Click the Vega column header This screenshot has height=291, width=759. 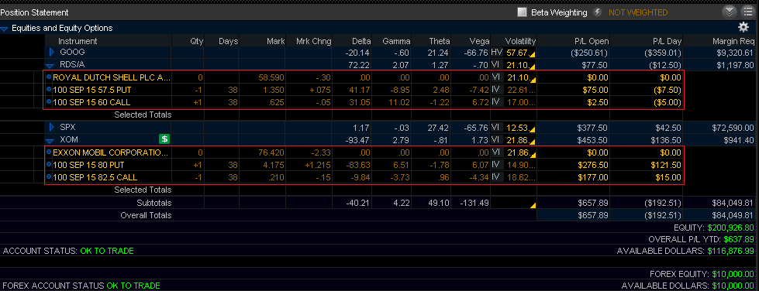coord(479,41)
